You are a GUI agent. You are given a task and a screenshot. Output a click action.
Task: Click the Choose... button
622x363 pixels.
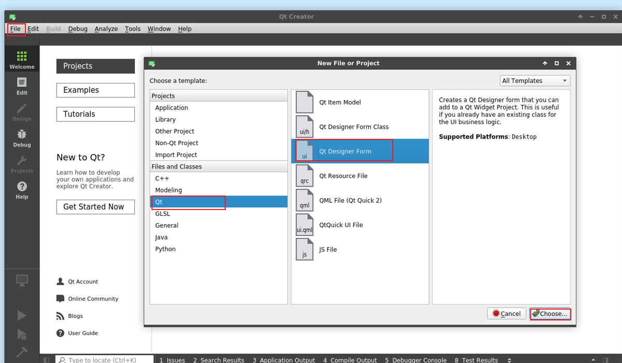pos(550,313)
